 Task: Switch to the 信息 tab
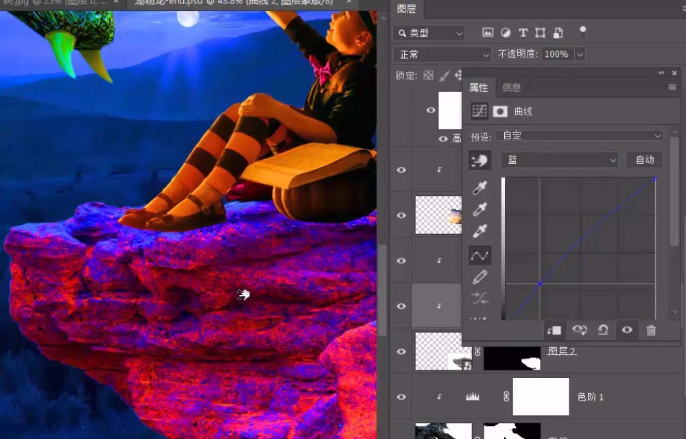click(512, 87)
